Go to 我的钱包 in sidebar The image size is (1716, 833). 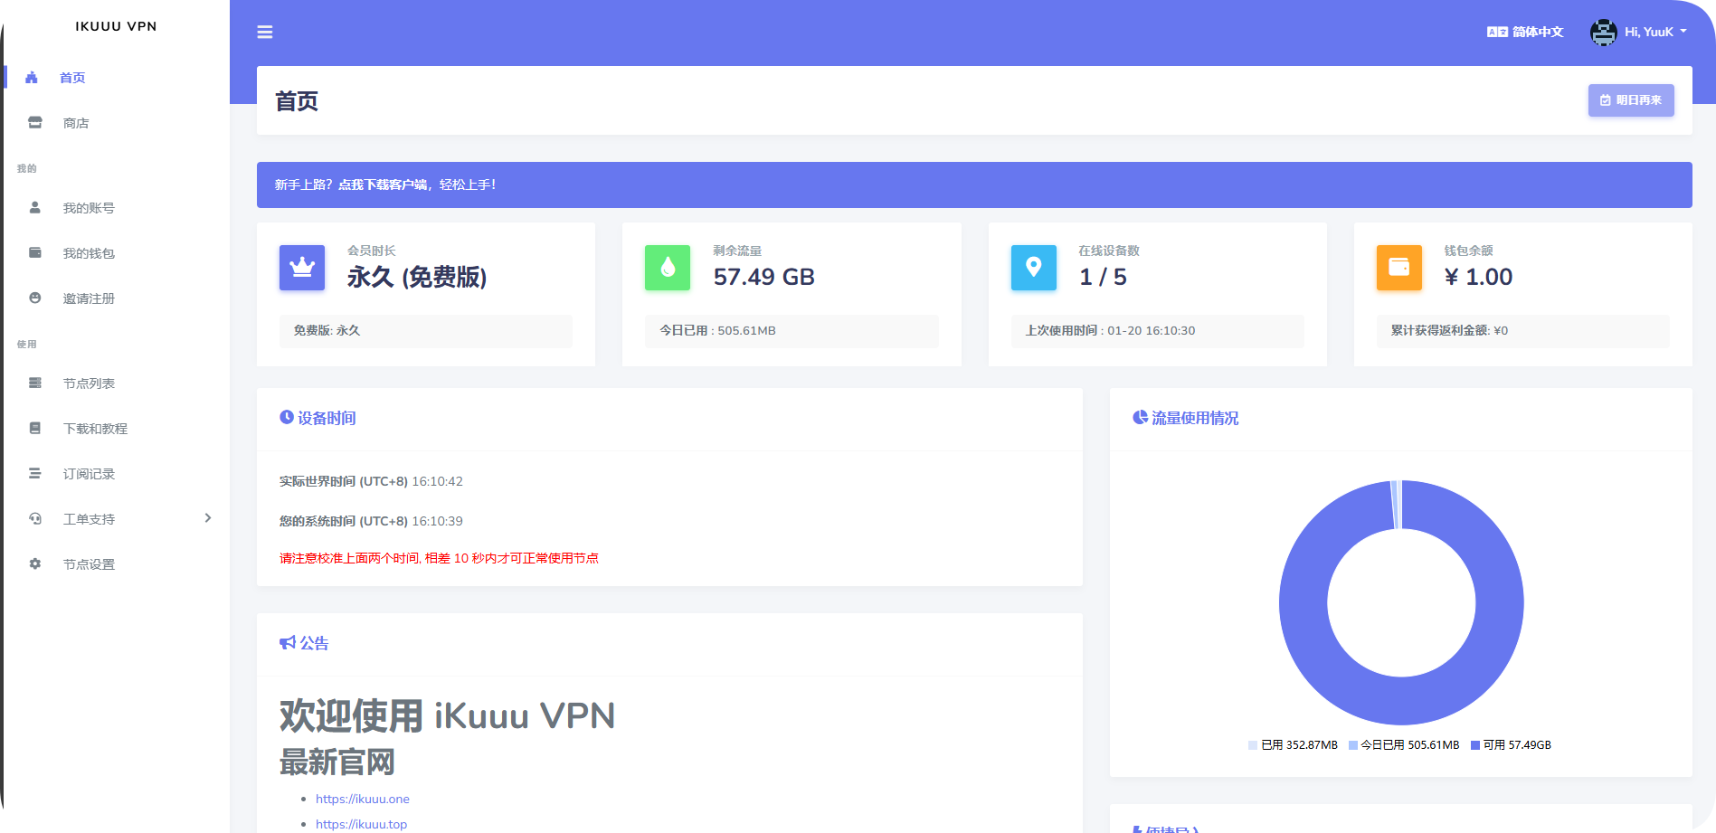coord(89,253)
